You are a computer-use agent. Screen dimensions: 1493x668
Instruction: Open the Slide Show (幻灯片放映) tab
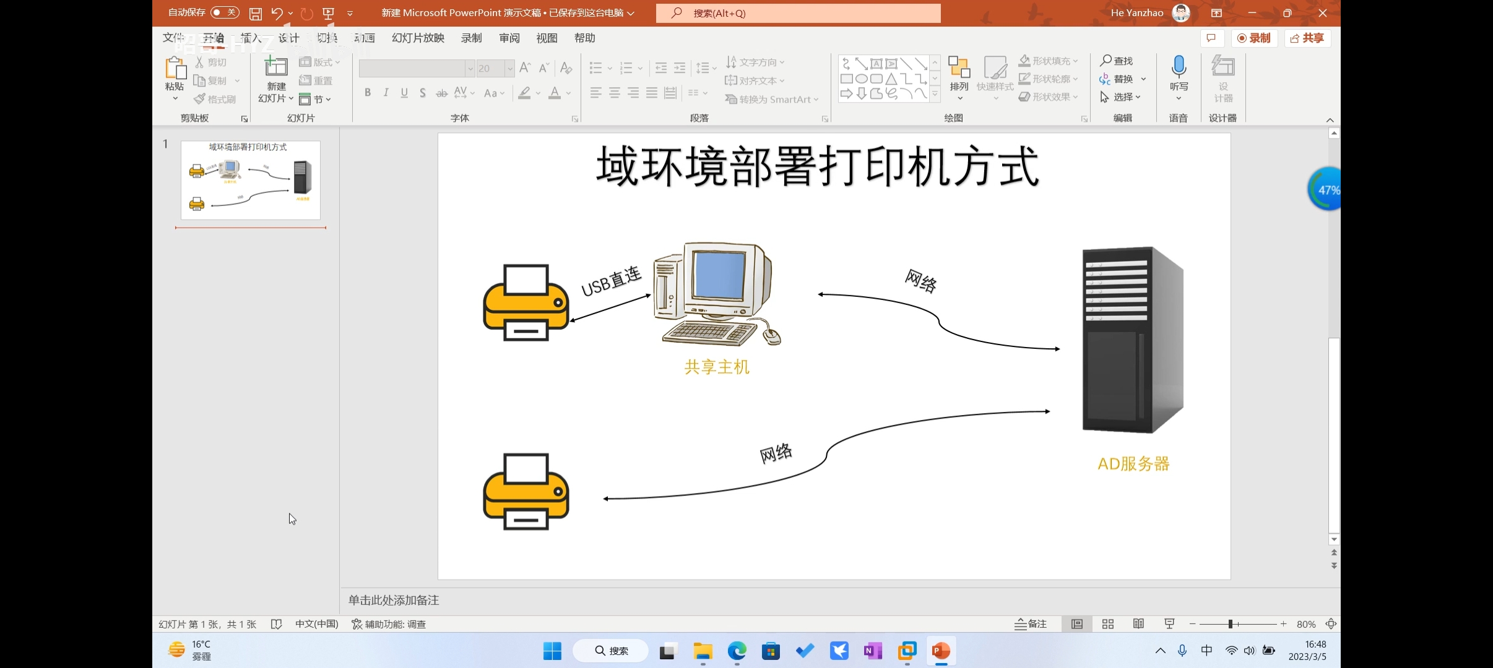[x=418, y=38]
